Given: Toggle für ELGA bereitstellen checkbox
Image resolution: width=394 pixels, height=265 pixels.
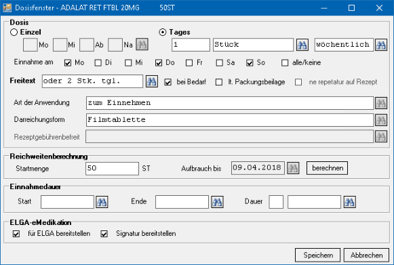Looking at the screenshot, I should click(16, 234).
